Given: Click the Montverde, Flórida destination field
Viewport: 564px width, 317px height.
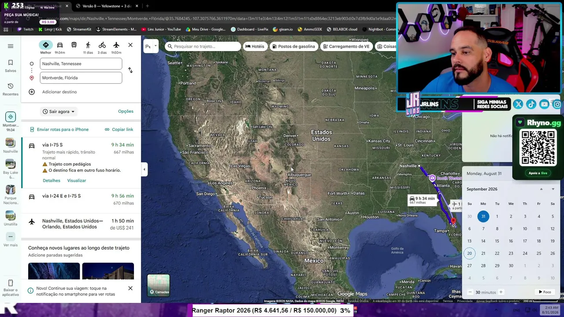Looking at the screenshot, I should 81,78.
